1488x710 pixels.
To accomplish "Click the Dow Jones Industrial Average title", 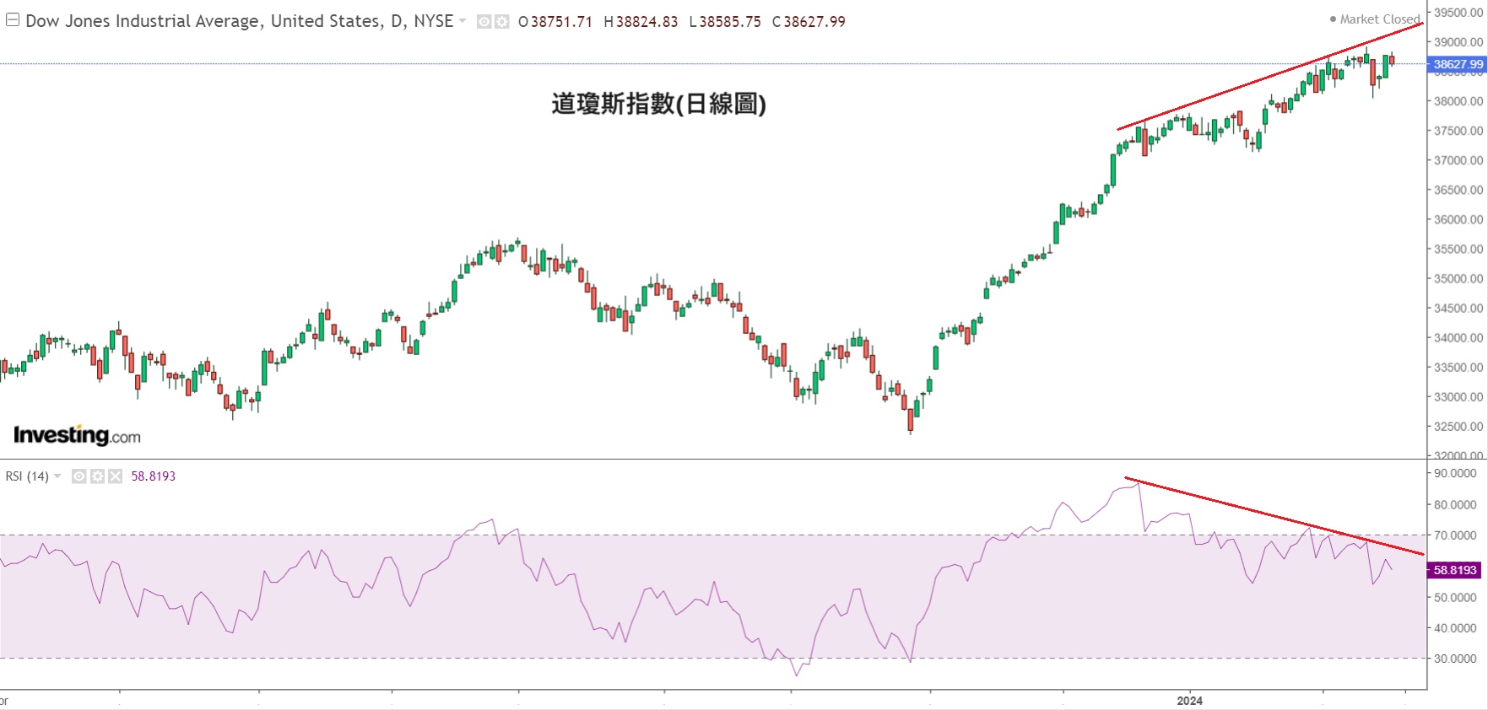I will coord(239,21).
